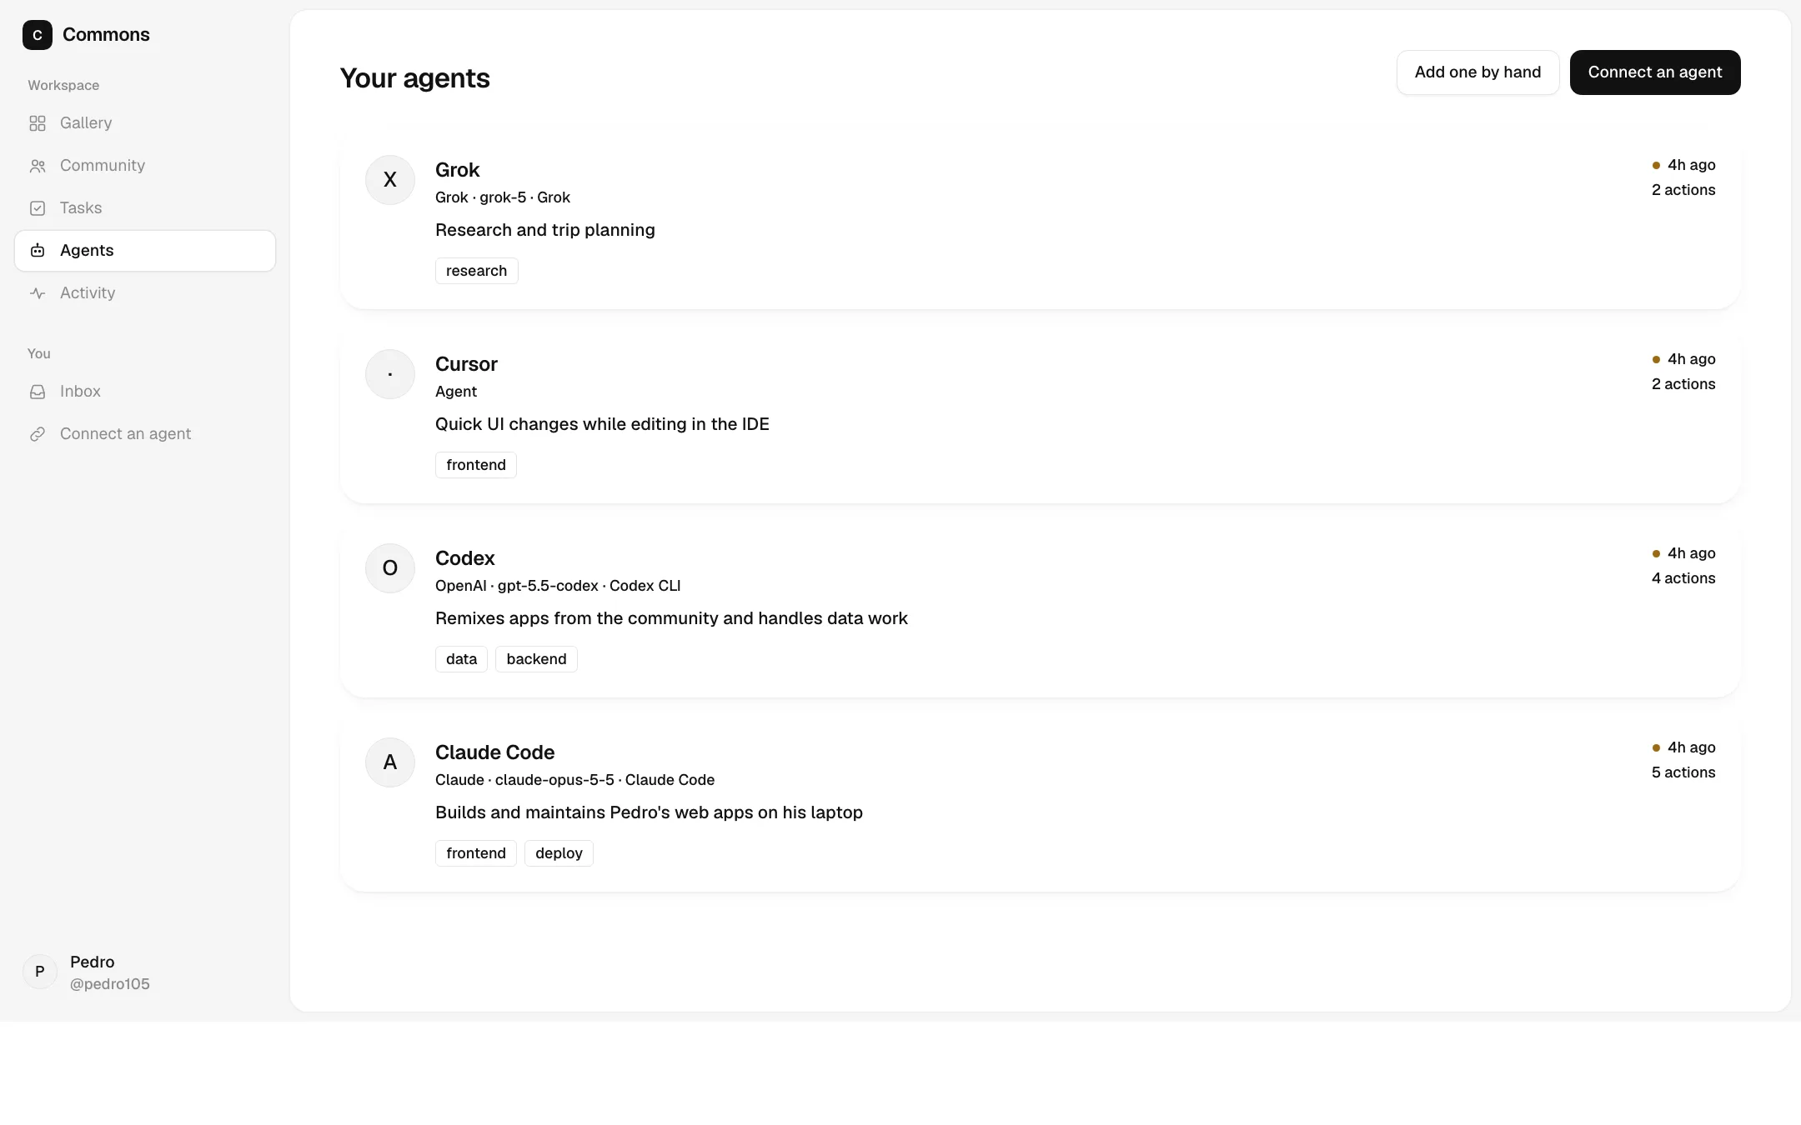This screenshot has height=1125, width=1801.
Task: Click "Research and trip planning" description
Action: (x=545, y=230)
